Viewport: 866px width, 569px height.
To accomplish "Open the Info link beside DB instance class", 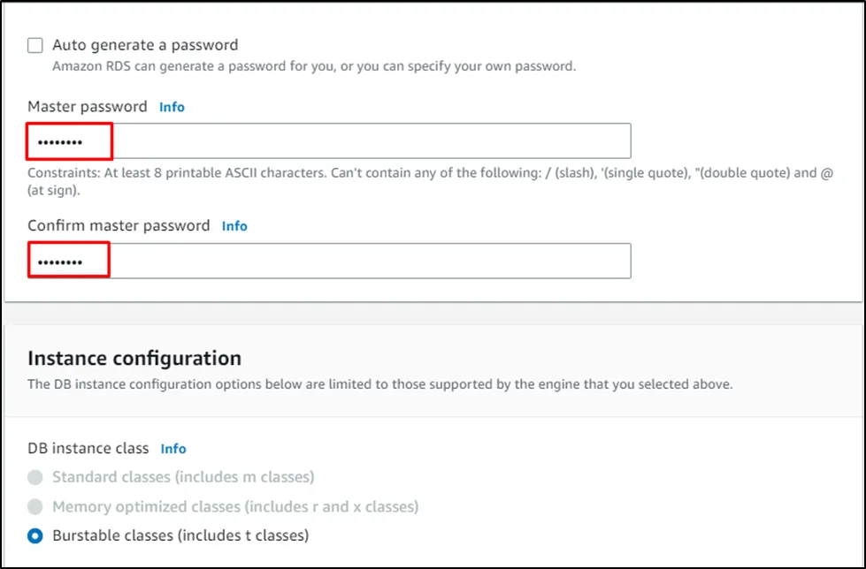I will (x=173, y=449).
